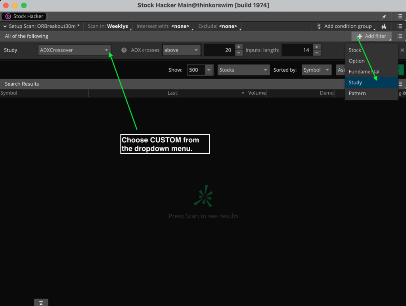Open the Stocks type dropdown

(243, 70)
